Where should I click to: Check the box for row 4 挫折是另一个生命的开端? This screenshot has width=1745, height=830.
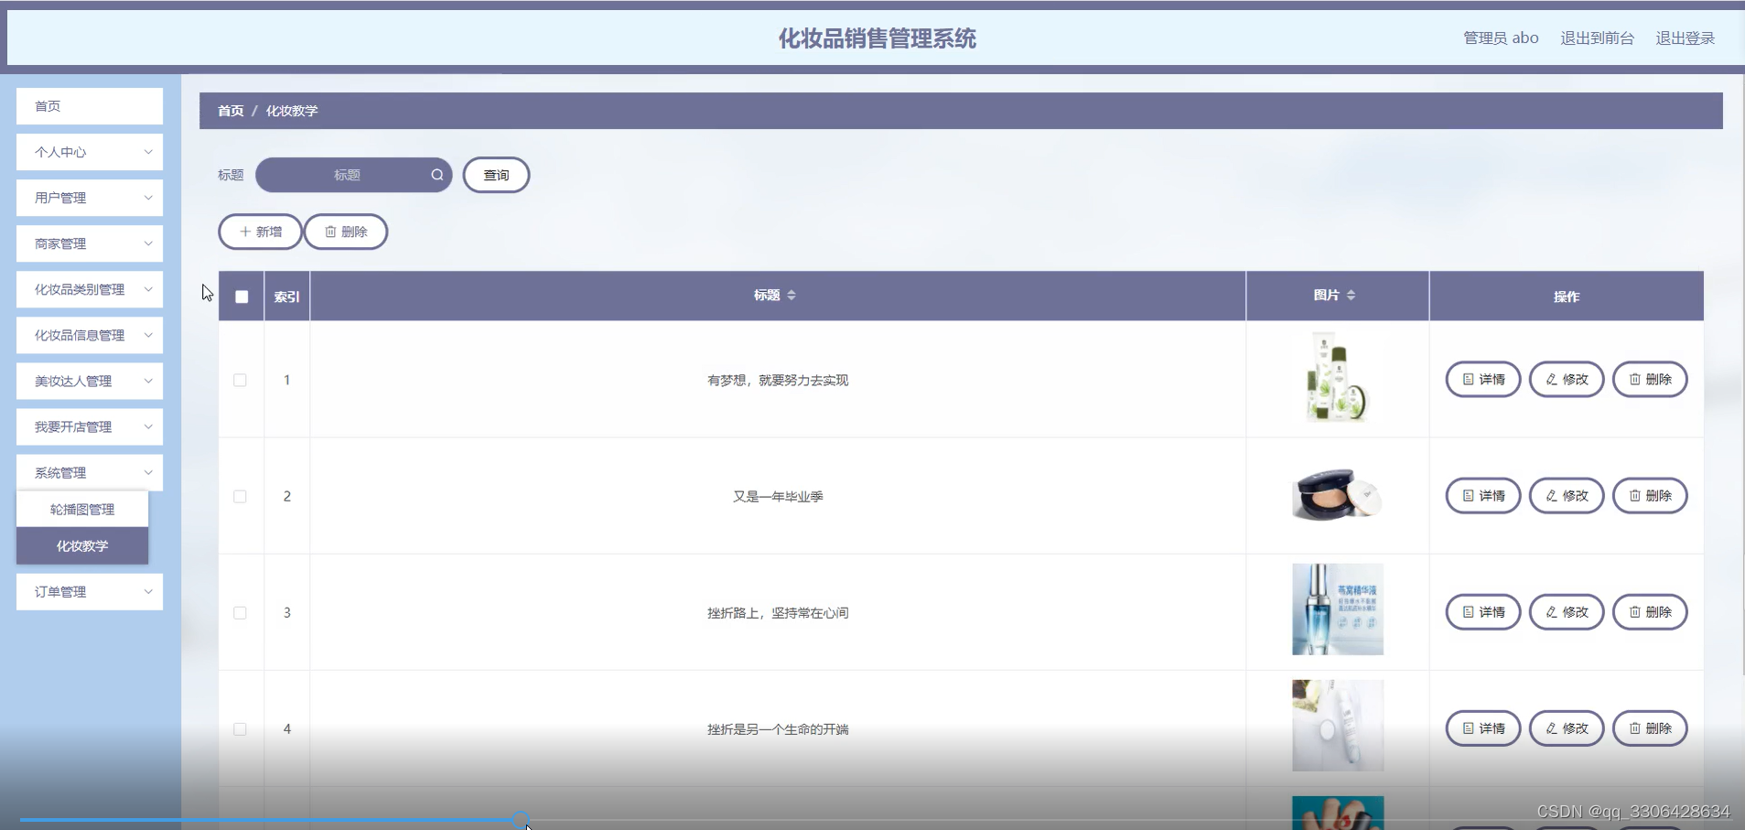(x=240, y=728)
